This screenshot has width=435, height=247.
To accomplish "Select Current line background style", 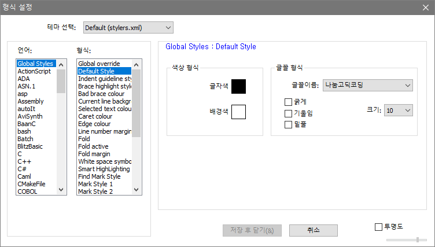I will [x=104, y=101].
